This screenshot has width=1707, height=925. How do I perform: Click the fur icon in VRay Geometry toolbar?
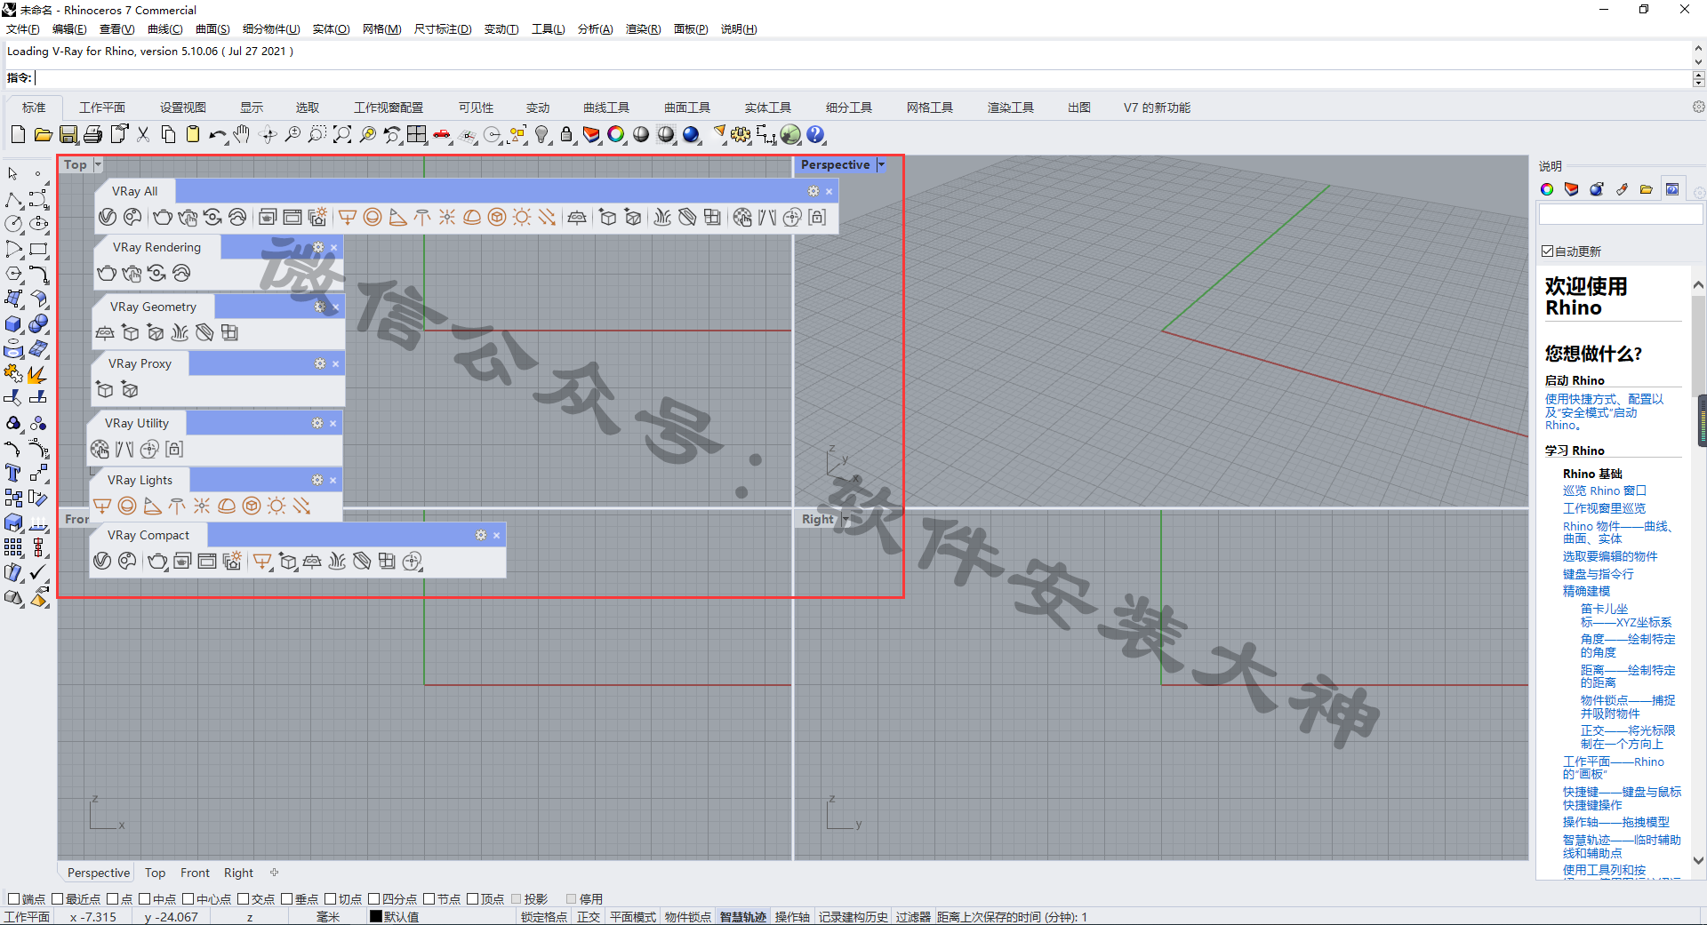coord(180,333)
